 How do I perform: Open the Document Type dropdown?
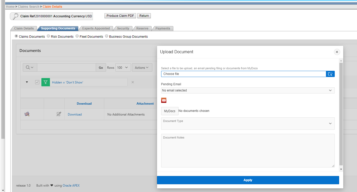(x=248, y=124)
